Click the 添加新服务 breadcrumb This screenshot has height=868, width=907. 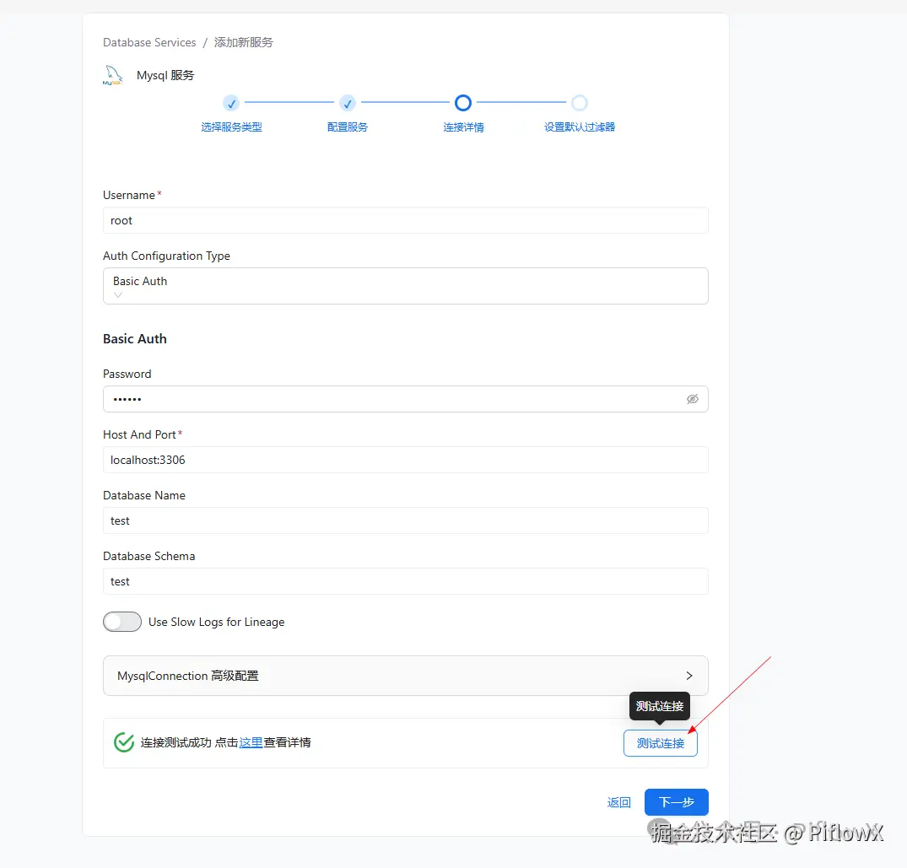coord(244,42)
